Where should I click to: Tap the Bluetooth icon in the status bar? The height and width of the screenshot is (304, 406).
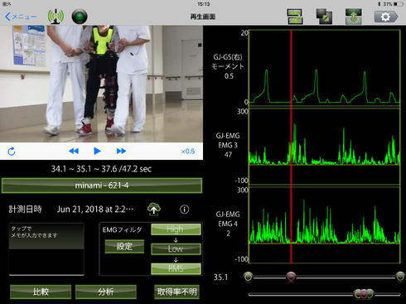379,4
